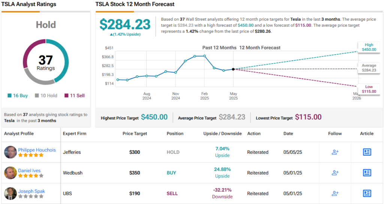This screenshot has height=204, width=384.
Task: Click the UBS firm cell
Action: [67, 194]
